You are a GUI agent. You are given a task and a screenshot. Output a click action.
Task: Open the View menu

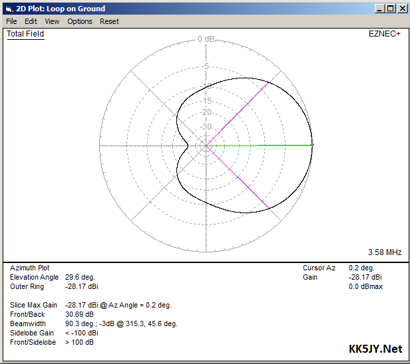pos(52,21)
